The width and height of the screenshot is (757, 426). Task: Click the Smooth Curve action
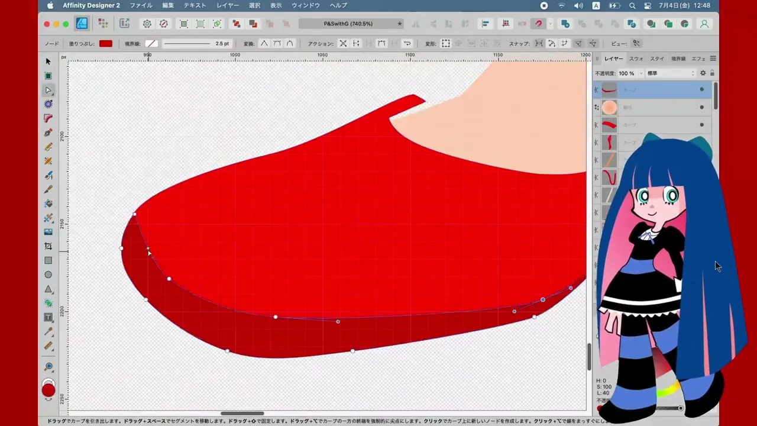(x=381, y=43)
